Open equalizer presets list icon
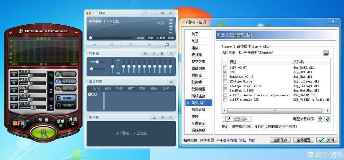 (x=162, y=53)
